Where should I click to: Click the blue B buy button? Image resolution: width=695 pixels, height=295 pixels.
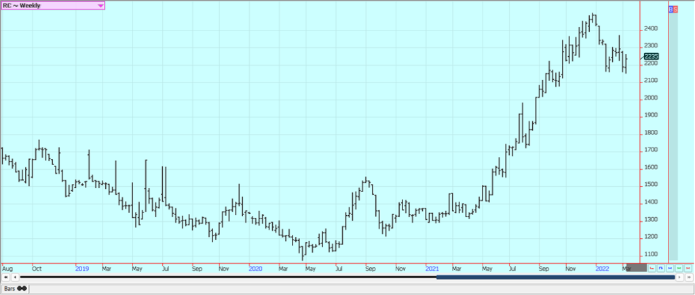(x=671, y=9)
